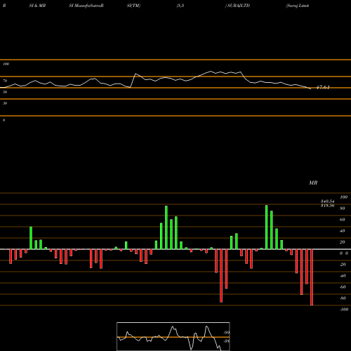Image resolution: width=351 pixels, height=351 pixels.
Task: Click the 340.54 value label
Action: [327, 201]
